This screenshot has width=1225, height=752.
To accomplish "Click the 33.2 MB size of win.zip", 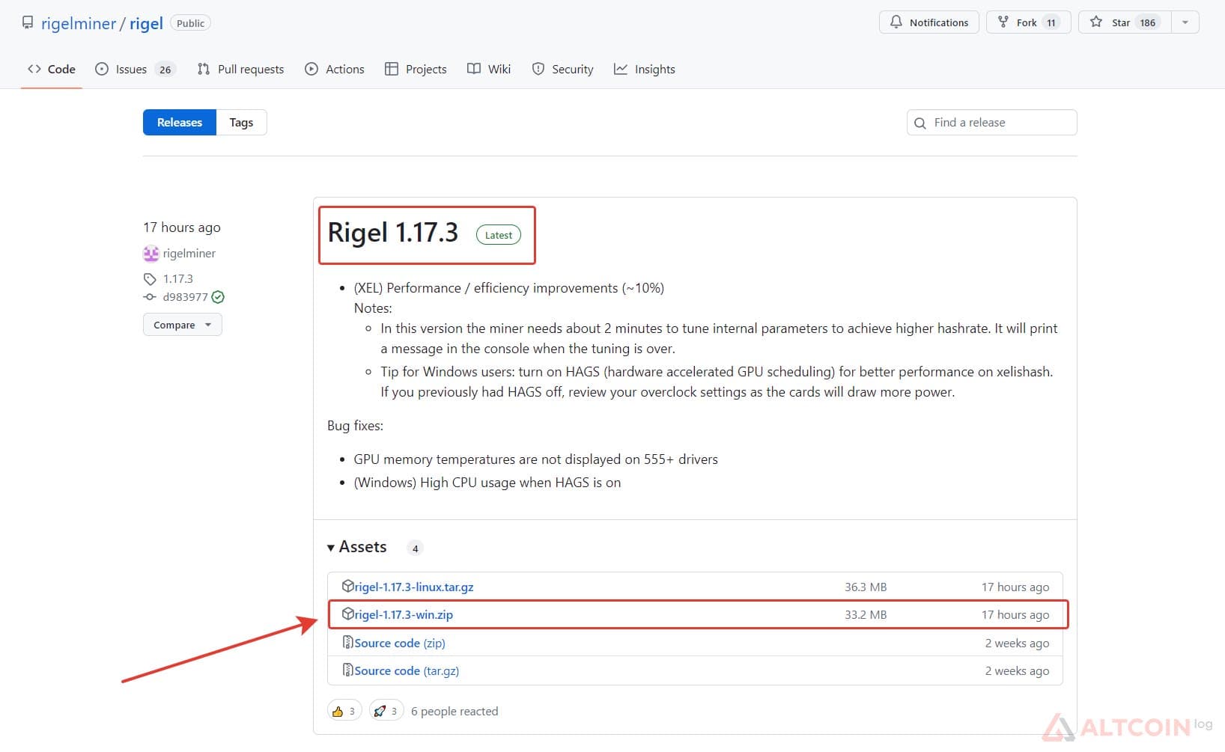I will pos(866,614).
